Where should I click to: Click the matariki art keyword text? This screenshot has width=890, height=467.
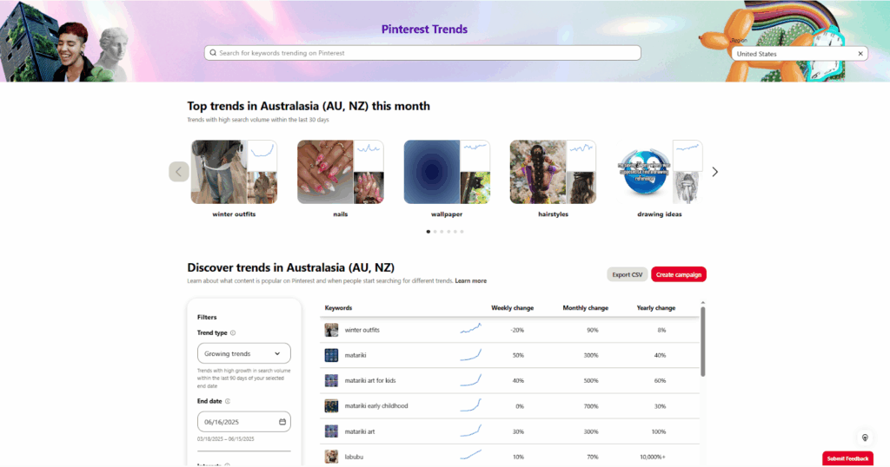coord(359,431)
